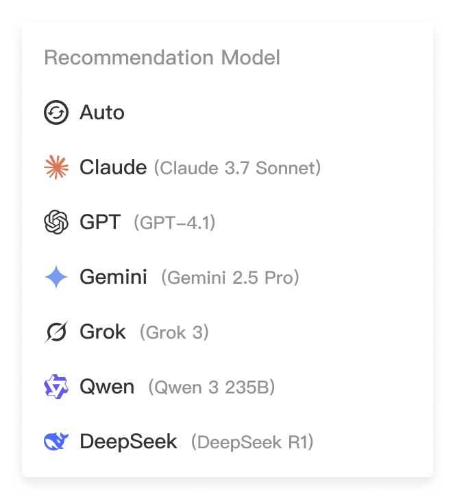Choose Claude from the model list
Image resolution: width=455 pixels, height=499 pixels.
tap(227, 167)
